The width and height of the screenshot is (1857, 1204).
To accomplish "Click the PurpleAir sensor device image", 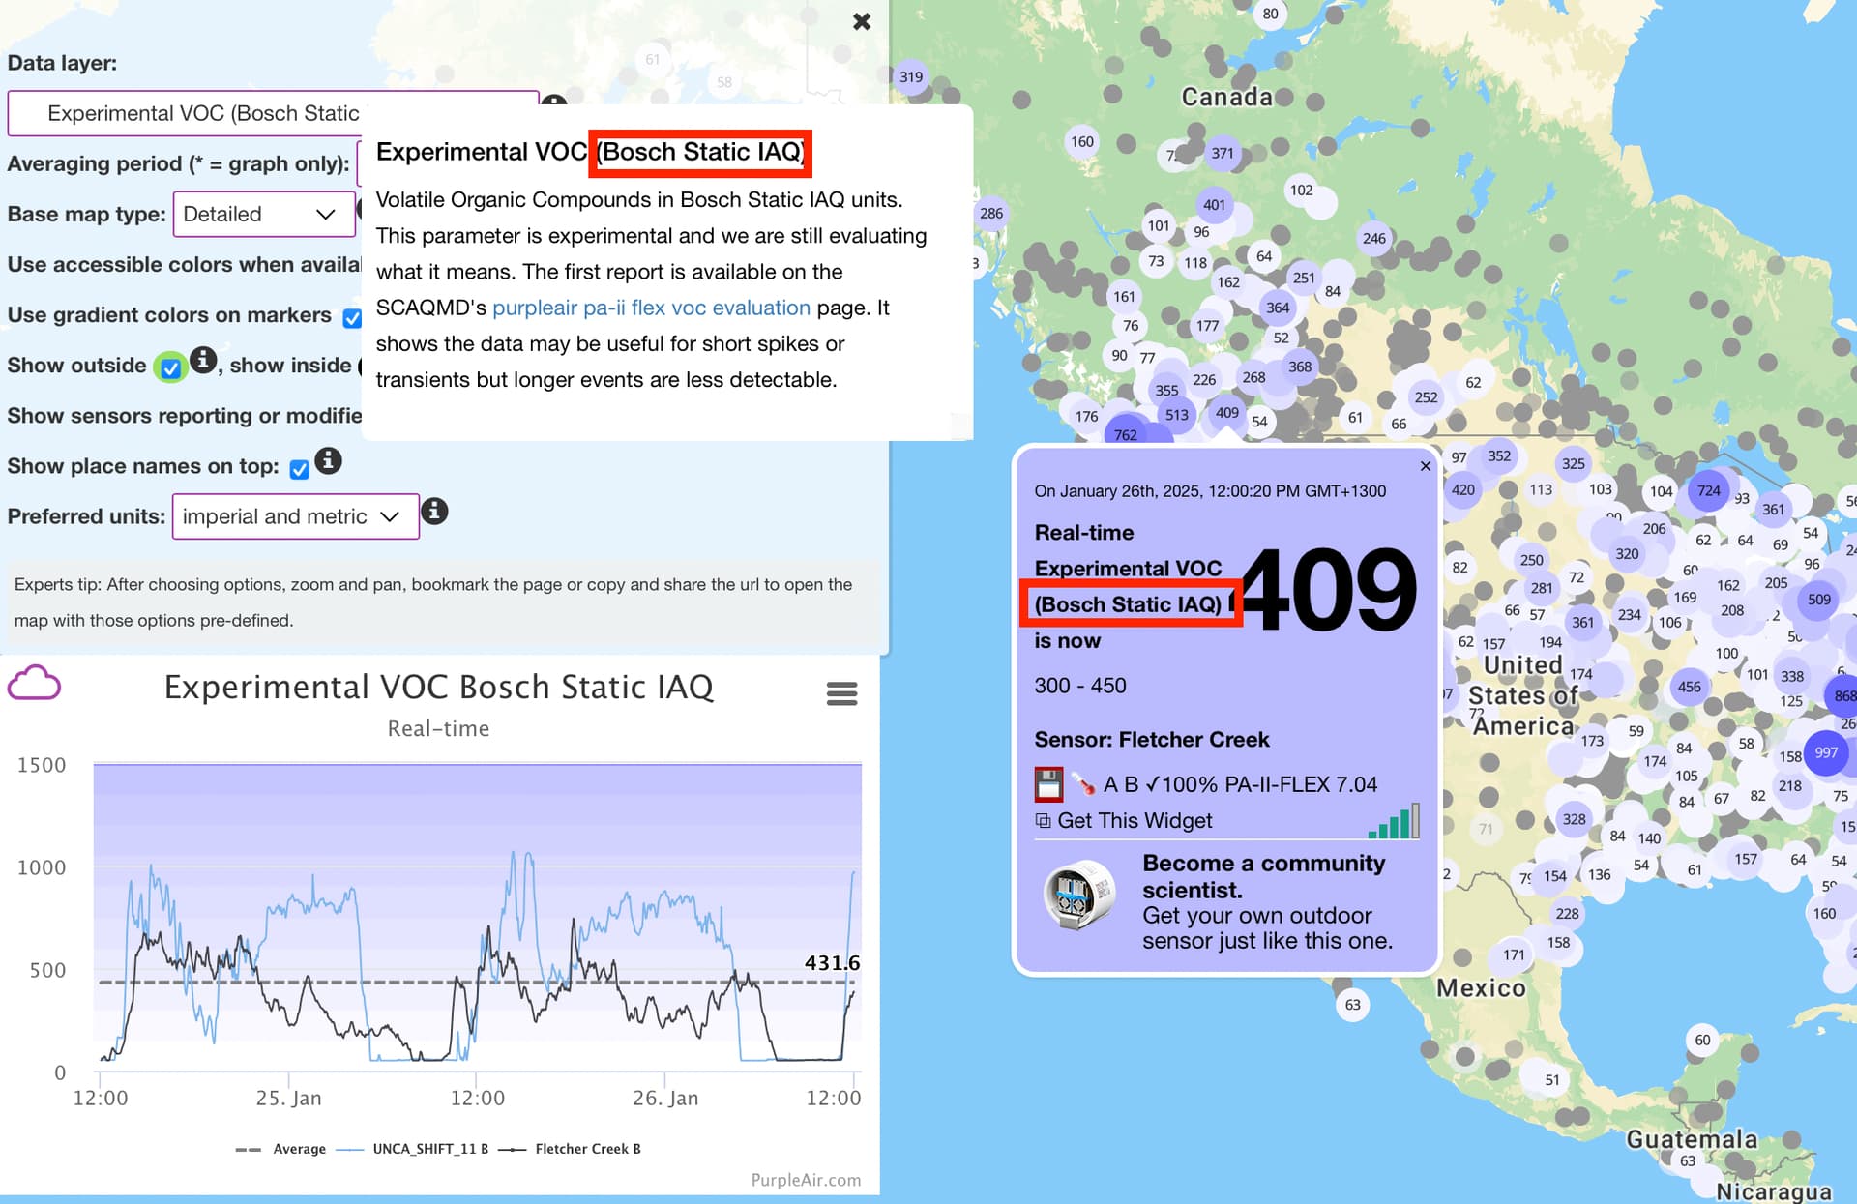I will (x=1081, y=896).
